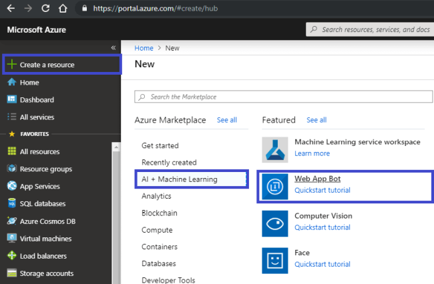The height and width of the screenshot is (284, 434).
Task: Click Quickstart tutorial under Web App Bot
Action: pyautogui.click(x=322, y=191)
